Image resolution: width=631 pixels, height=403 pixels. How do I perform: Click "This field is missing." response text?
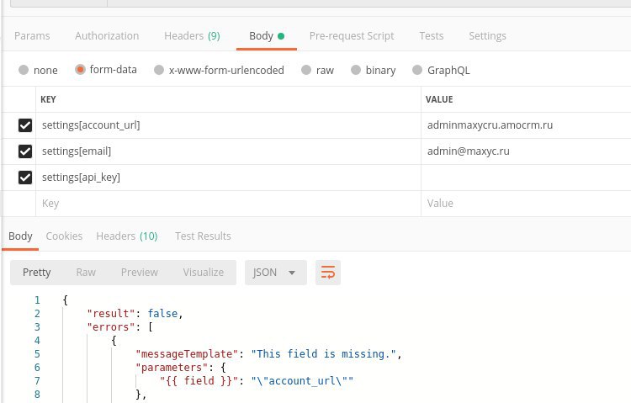coord(324,354)
